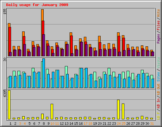162x127 pixels.
Task: Click the 30 visits scale label
Action: pyautogui.click(x=5, y=60)
